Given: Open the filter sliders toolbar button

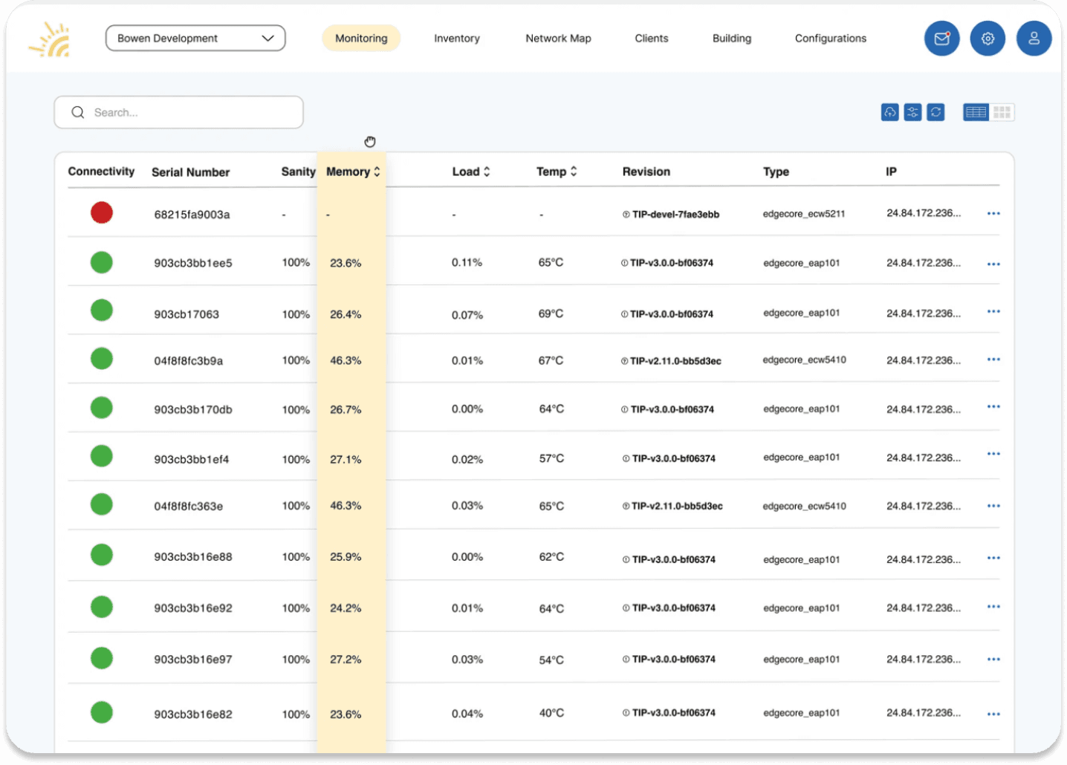Looking at the screenshot, I should (x=912, y=112).
